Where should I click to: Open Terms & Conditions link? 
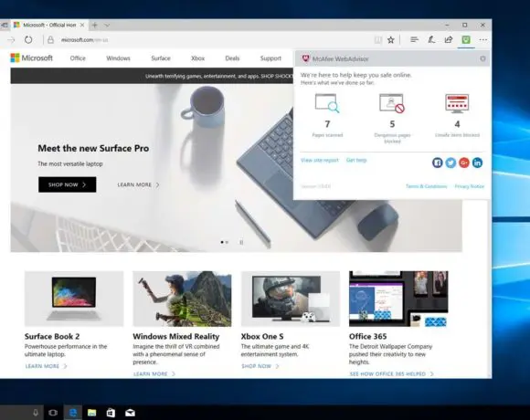point(426,186)
